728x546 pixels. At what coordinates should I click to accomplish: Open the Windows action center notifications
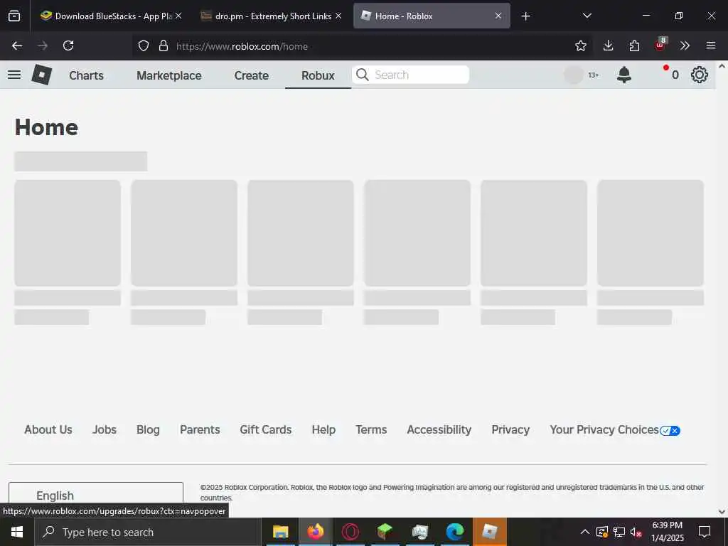pos(705,532)
